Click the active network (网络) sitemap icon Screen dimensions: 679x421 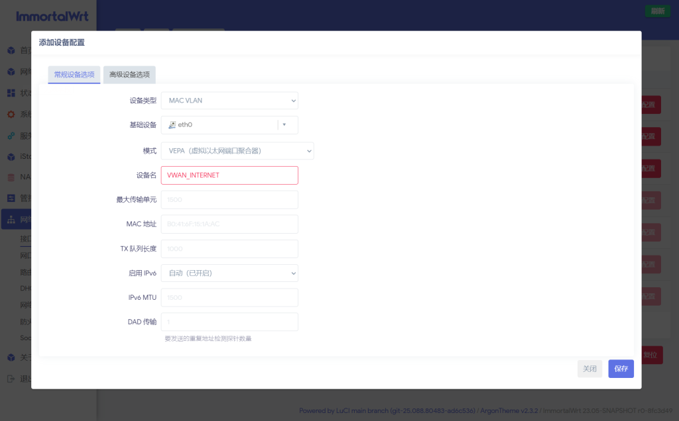(11, 219)
